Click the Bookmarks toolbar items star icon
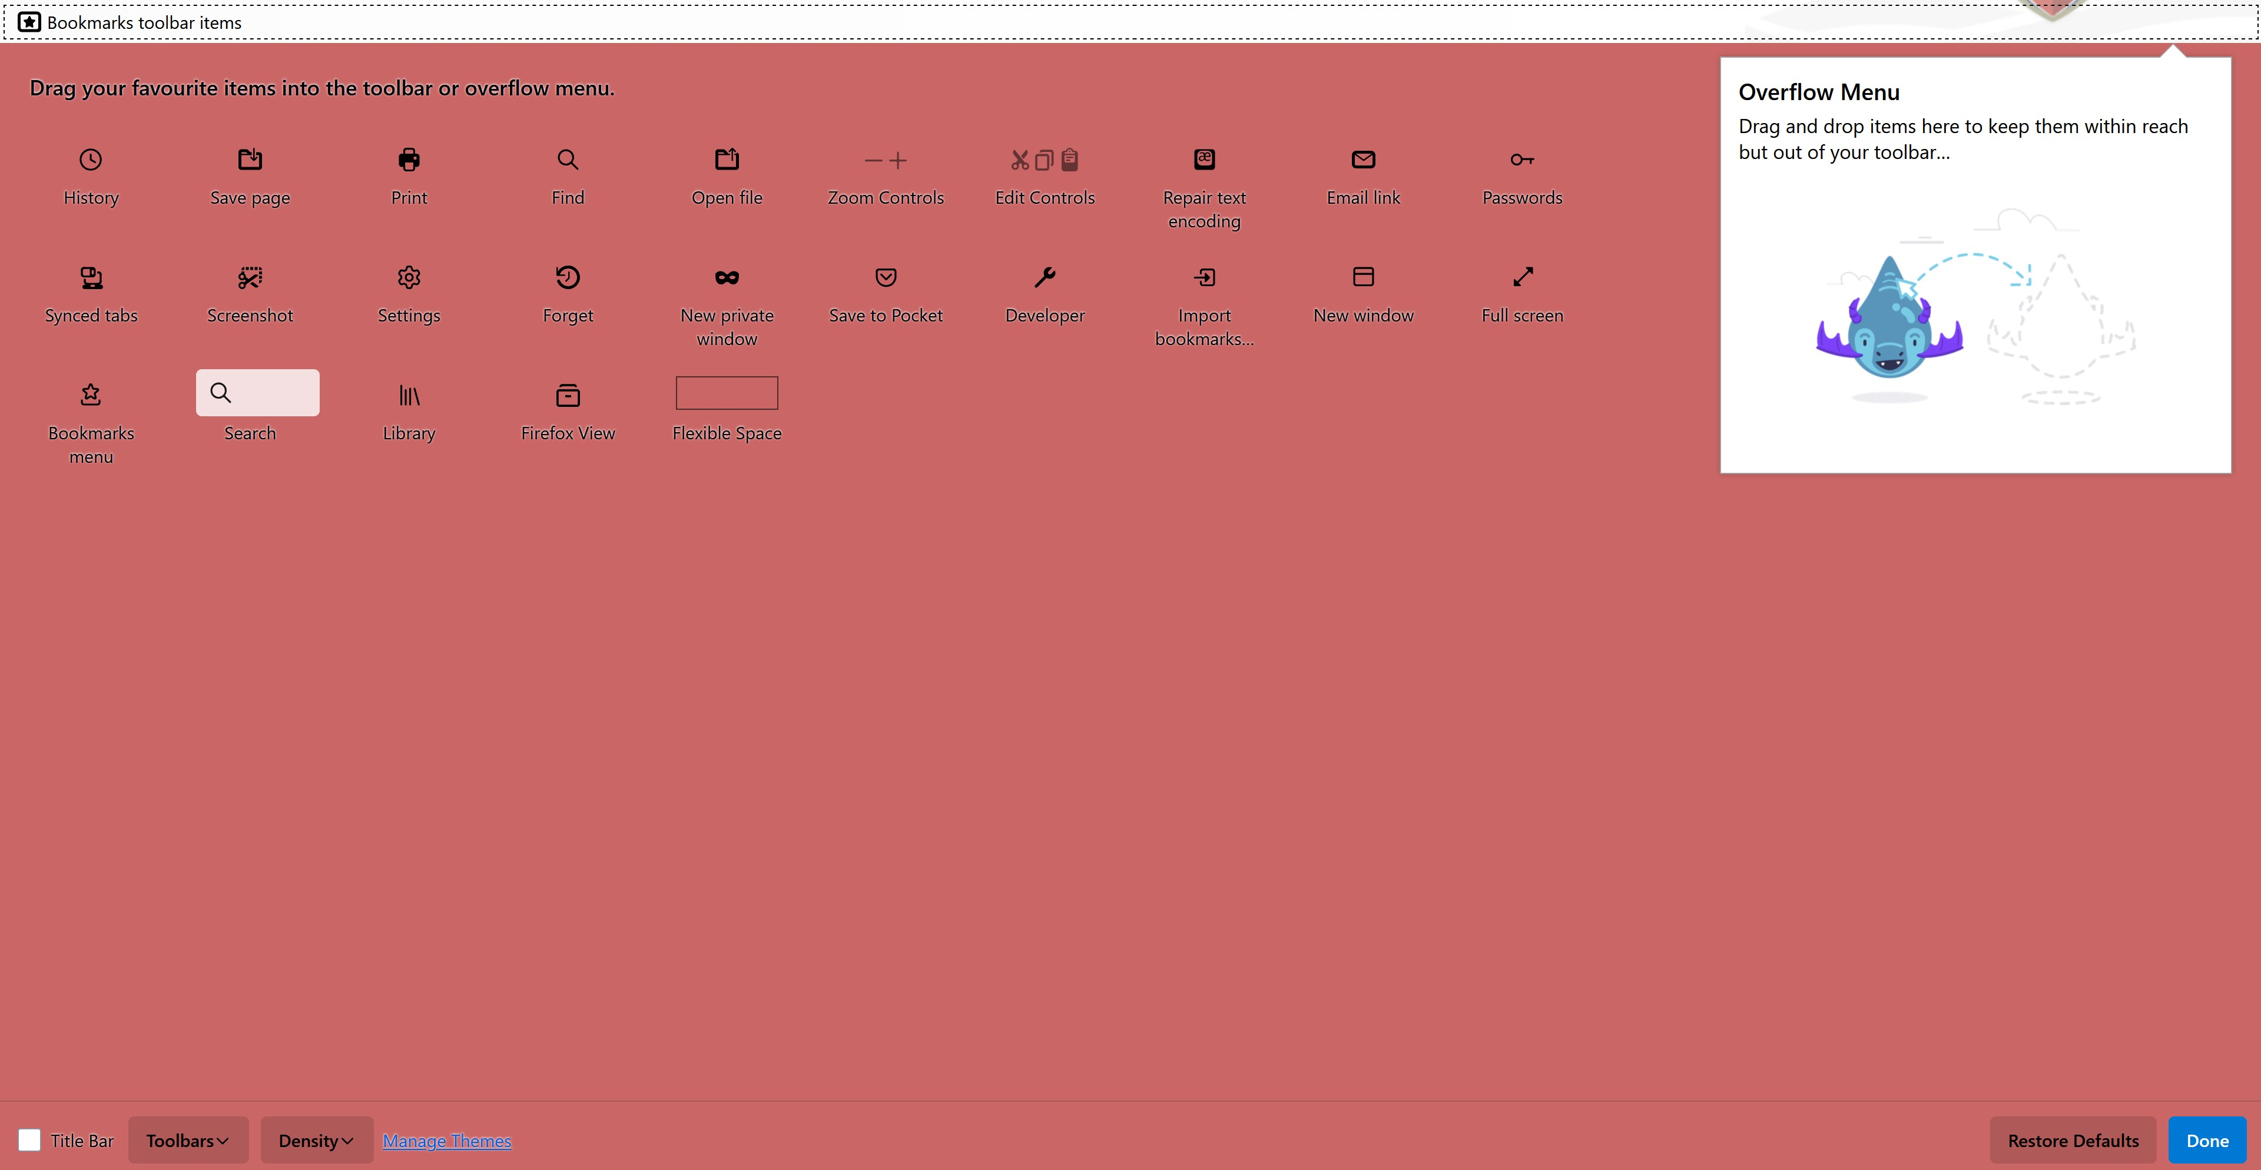This screenshot has width=2261, height=1170. 29,22
